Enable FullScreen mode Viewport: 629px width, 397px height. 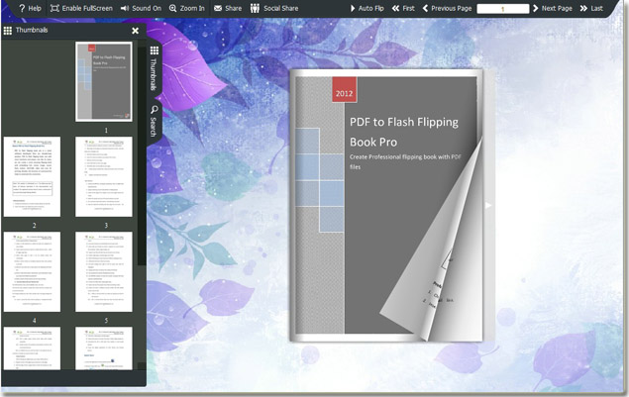click(x=81, y=8)
